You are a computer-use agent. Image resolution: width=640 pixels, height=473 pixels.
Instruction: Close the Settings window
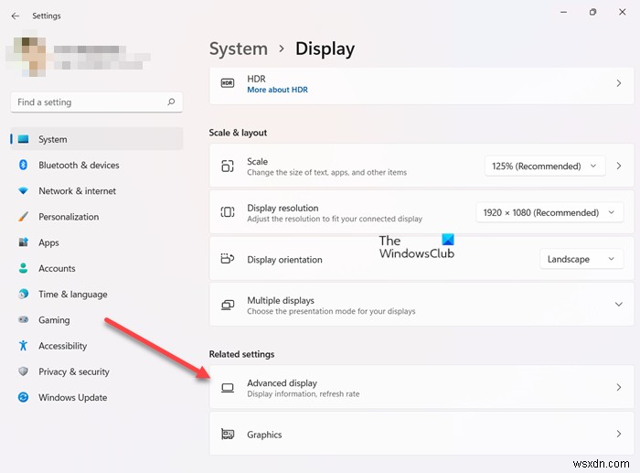point(622,12)
